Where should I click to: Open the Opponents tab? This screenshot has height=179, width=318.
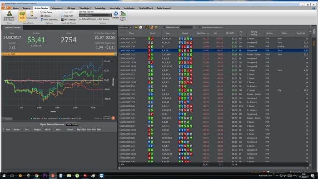coord(57,8)
